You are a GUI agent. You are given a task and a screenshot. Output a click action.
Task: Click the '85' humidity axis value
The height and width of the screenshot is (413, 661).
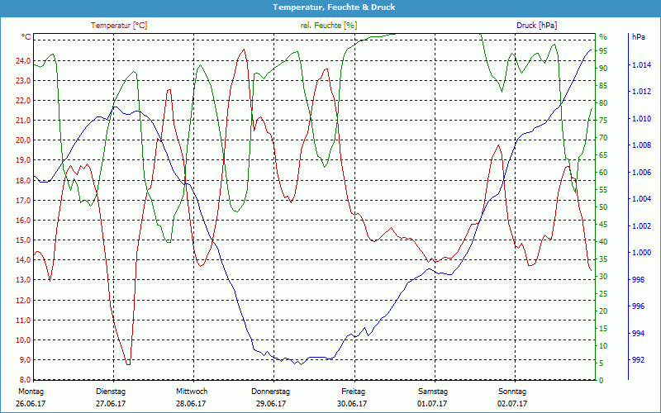(603, 86)
